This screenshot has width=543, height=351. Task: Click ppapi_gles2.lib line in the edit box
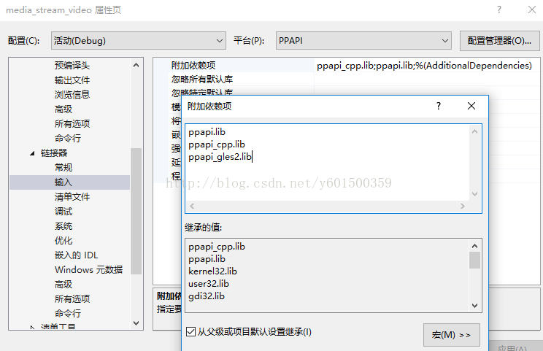pyautogui.click(x=220, y=157)
